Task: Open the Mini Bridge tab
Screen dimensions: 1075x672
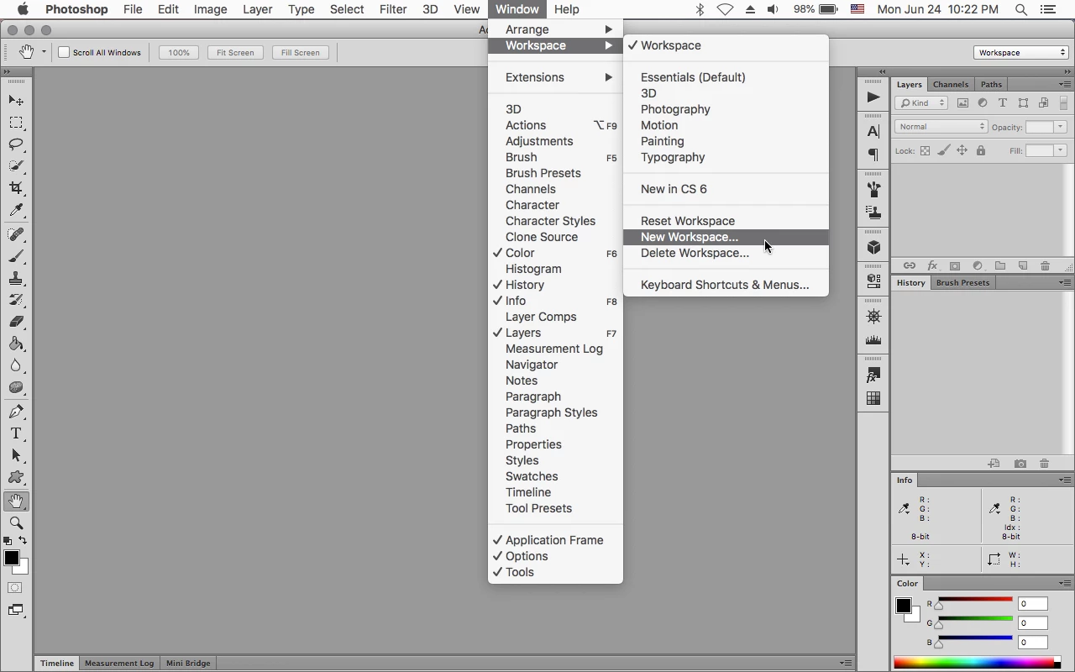Action: coord(188,664)
